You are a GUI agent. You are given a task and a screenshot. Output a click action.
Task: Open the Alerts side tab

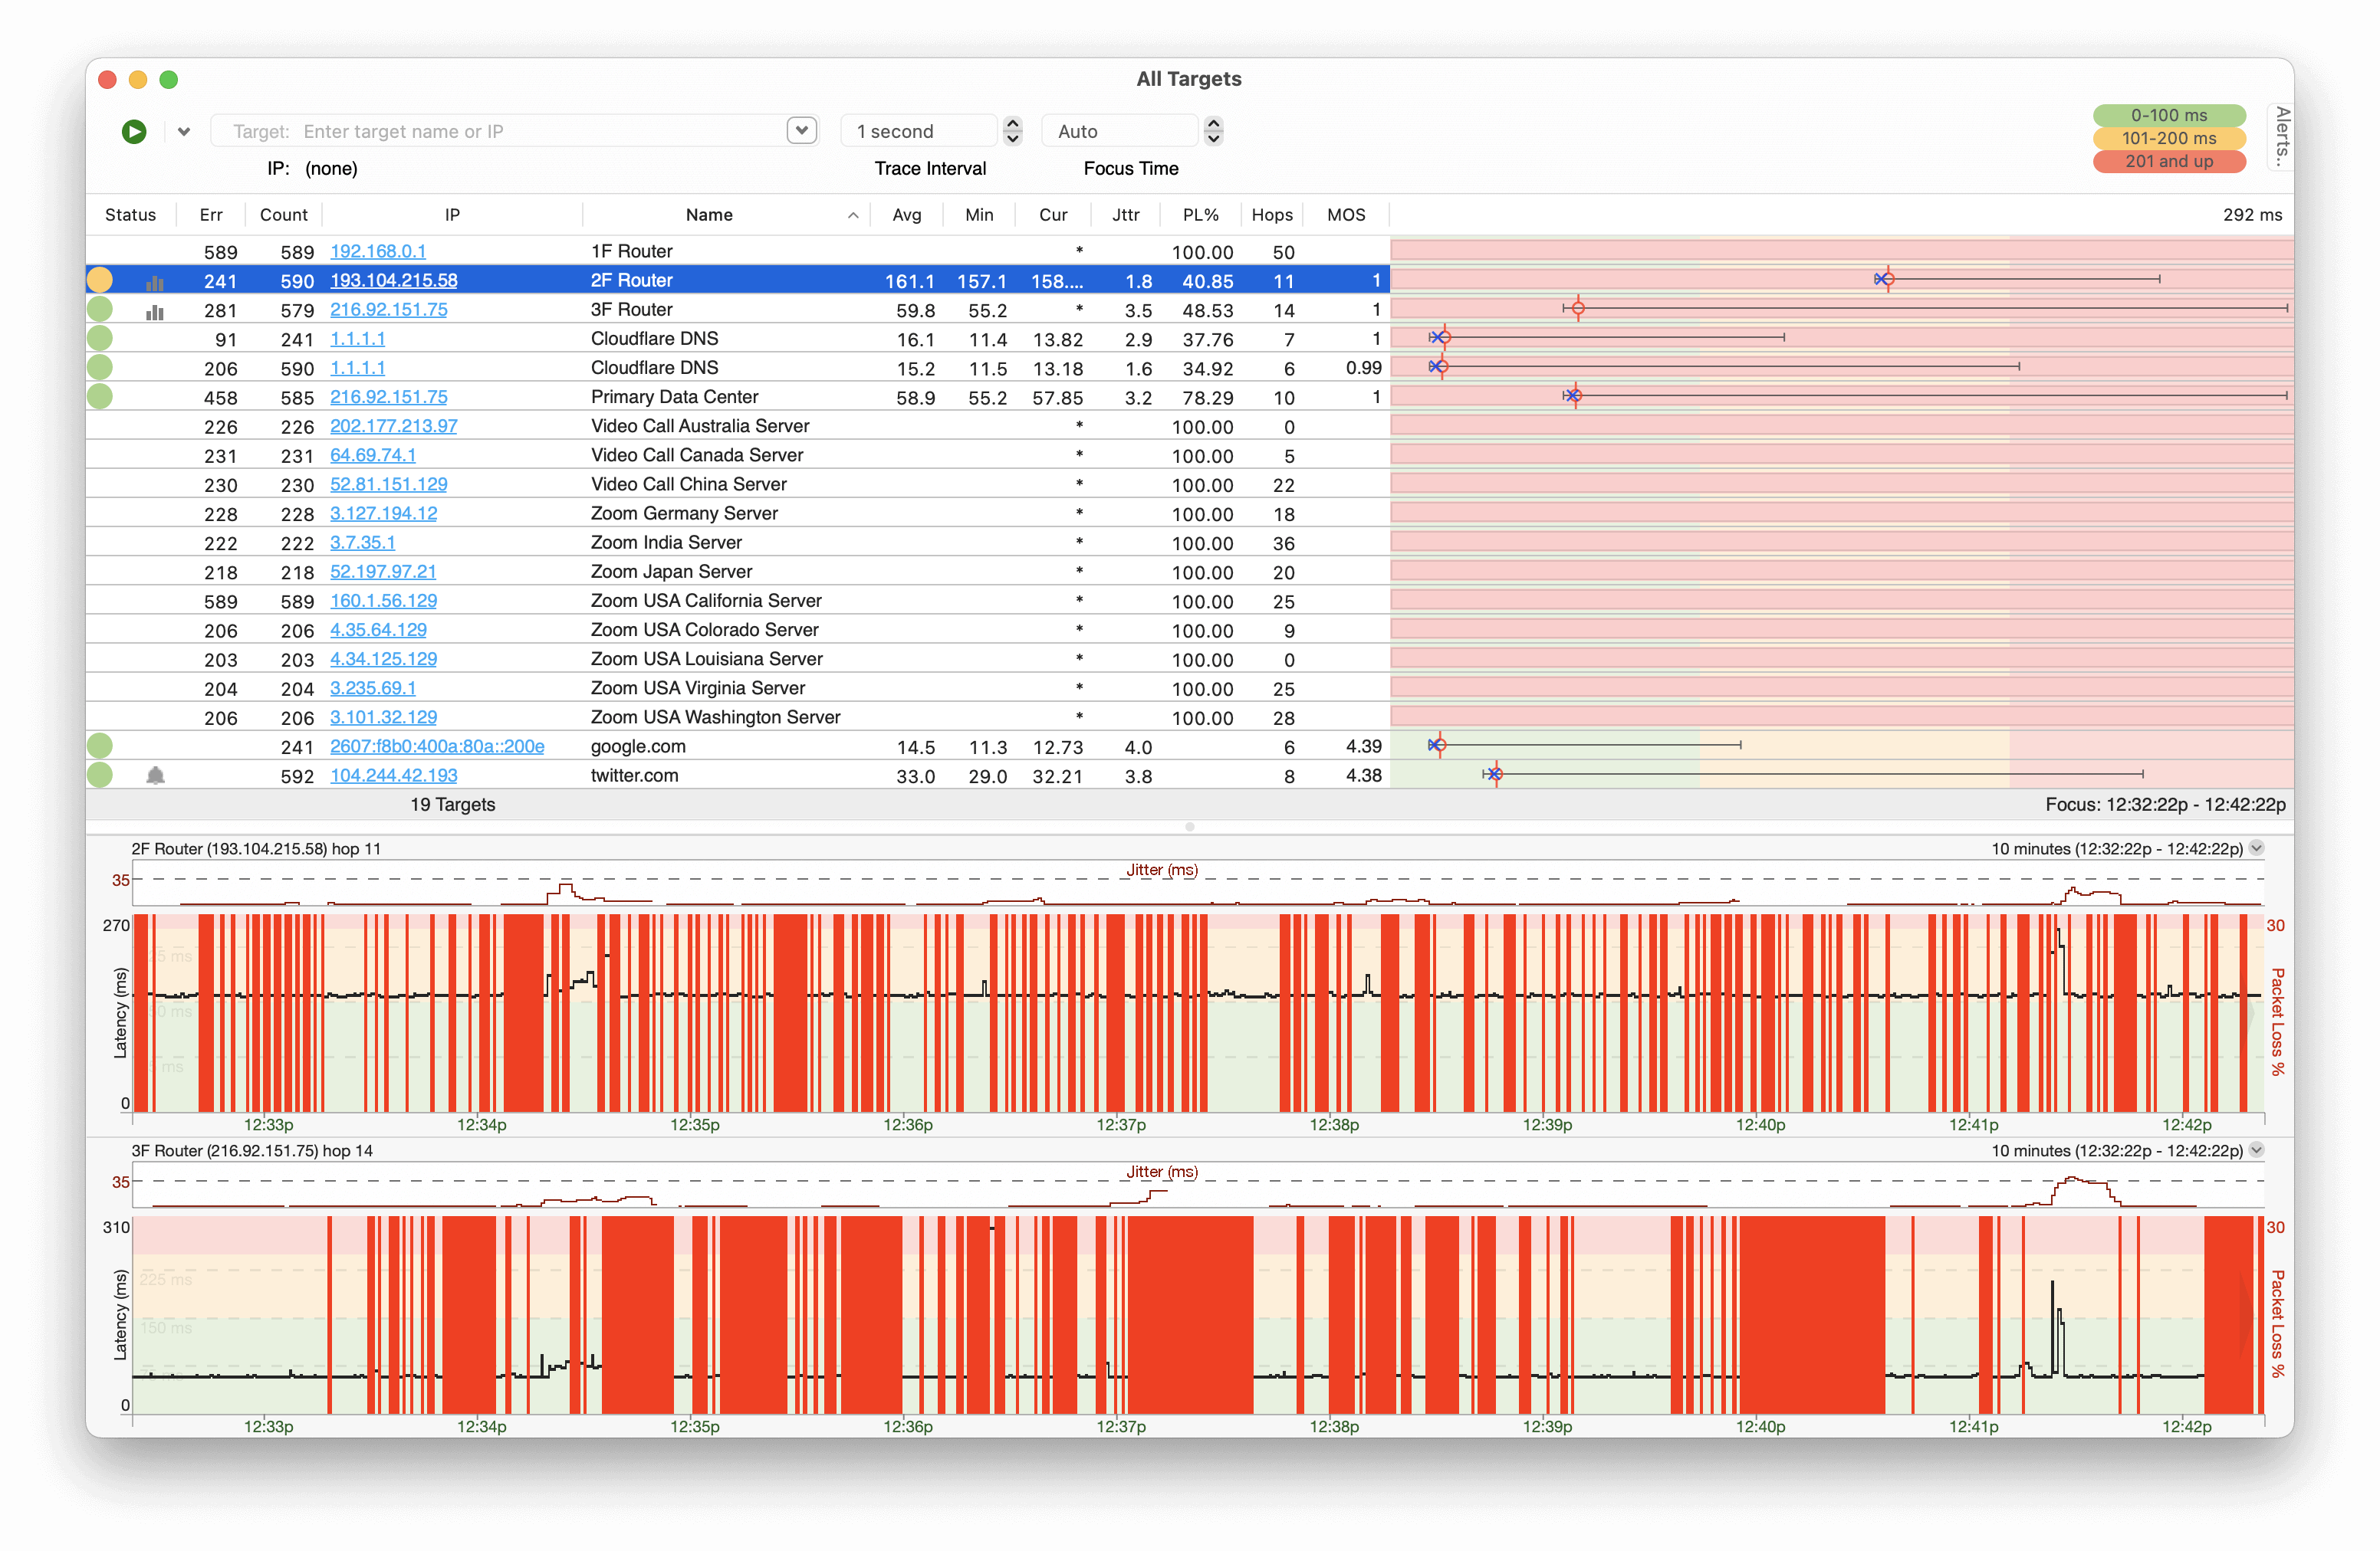2281,136
